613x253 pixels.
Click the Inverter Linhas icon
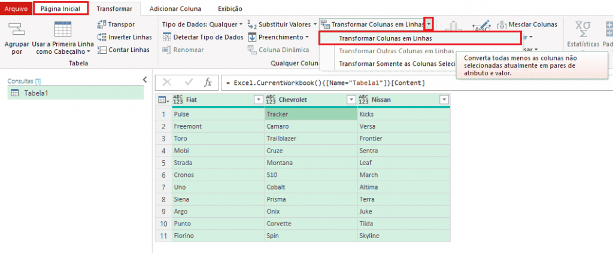click(102, 37)
